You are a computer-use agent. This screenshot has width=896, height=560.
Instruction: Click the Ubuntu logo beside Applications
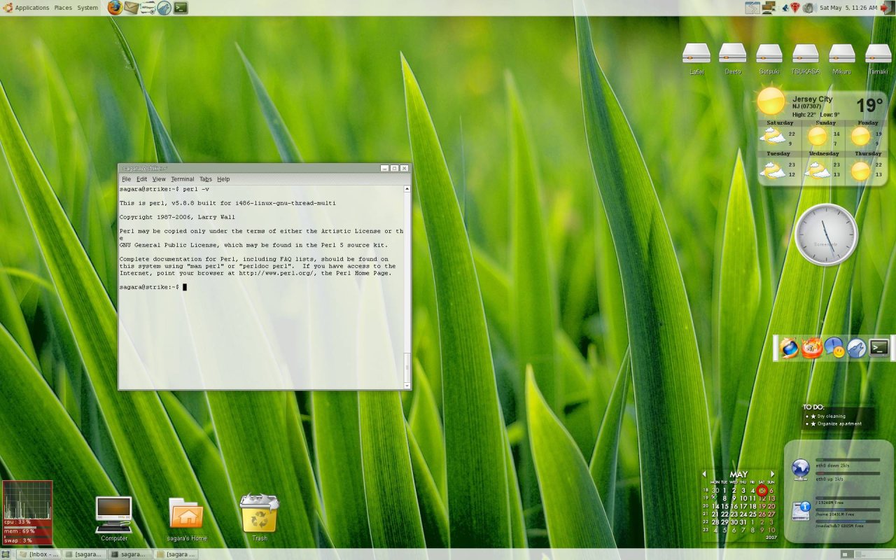[x=8, y=8]
